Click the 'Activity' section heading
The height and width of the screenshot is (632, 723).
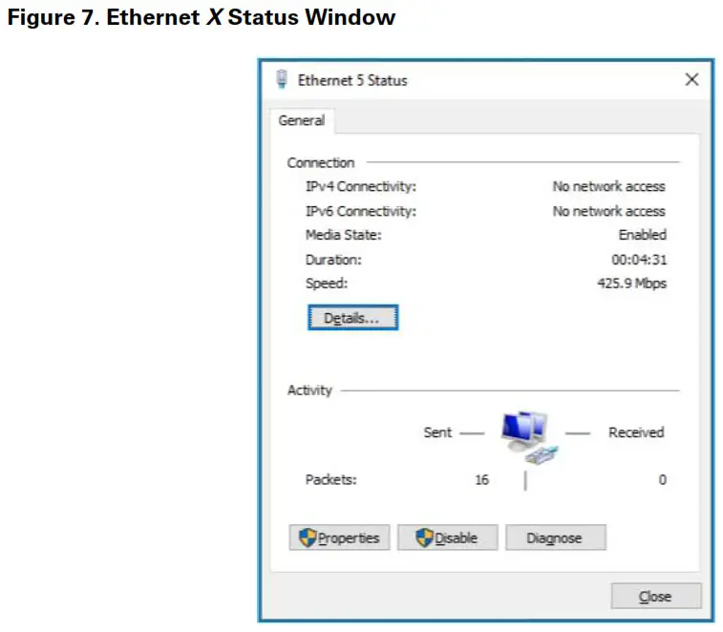[309, 390]
